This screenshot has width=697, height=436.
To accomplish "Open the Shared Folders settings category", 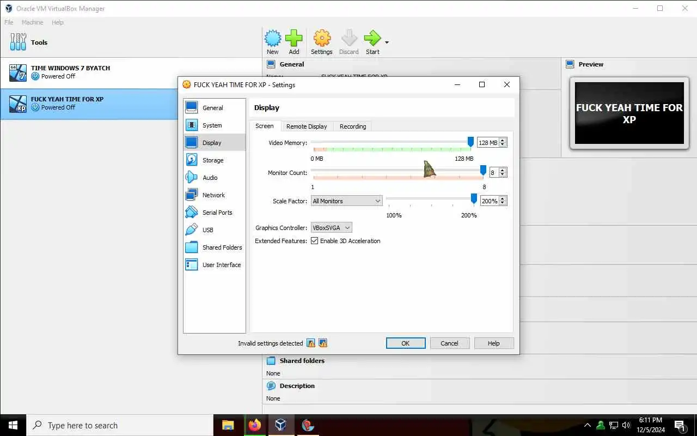I will tap(215, 247).
